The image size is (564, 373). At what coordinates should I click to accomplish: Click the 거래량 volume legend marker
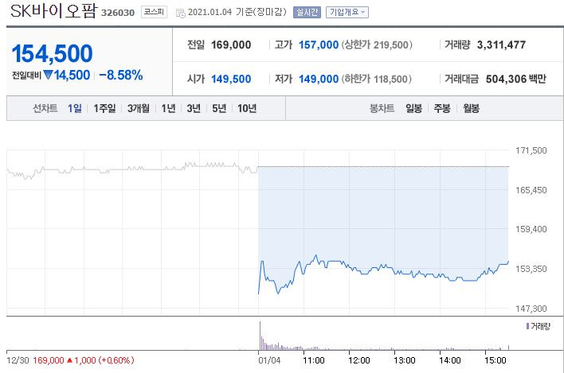click(527, 326)
